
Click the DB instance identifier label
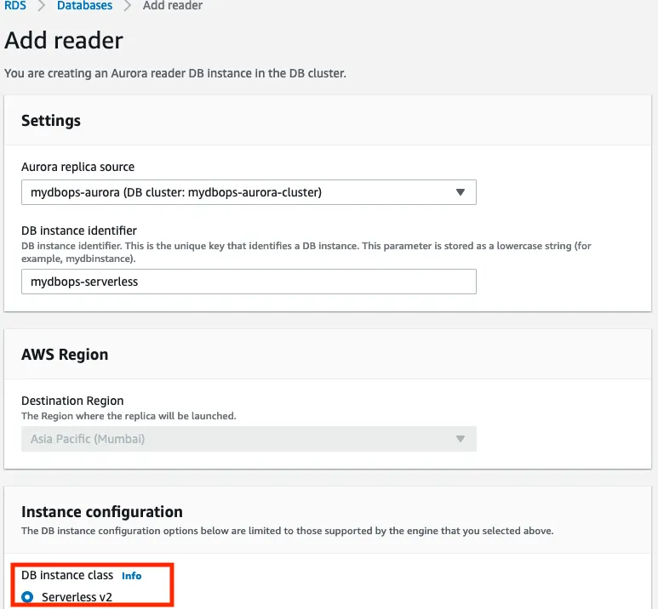tap(79, 231)
